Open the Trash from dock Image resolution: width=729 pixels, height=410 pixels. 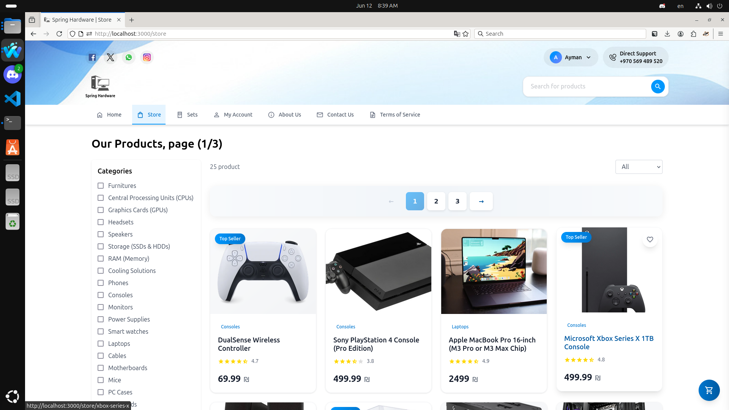pos(13,222)
